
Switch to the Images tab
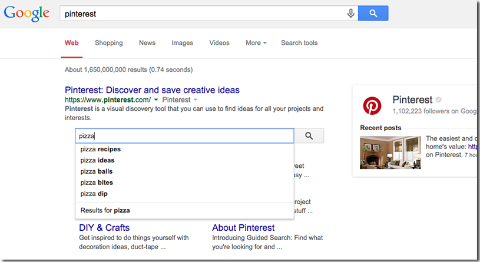[182, 43]
